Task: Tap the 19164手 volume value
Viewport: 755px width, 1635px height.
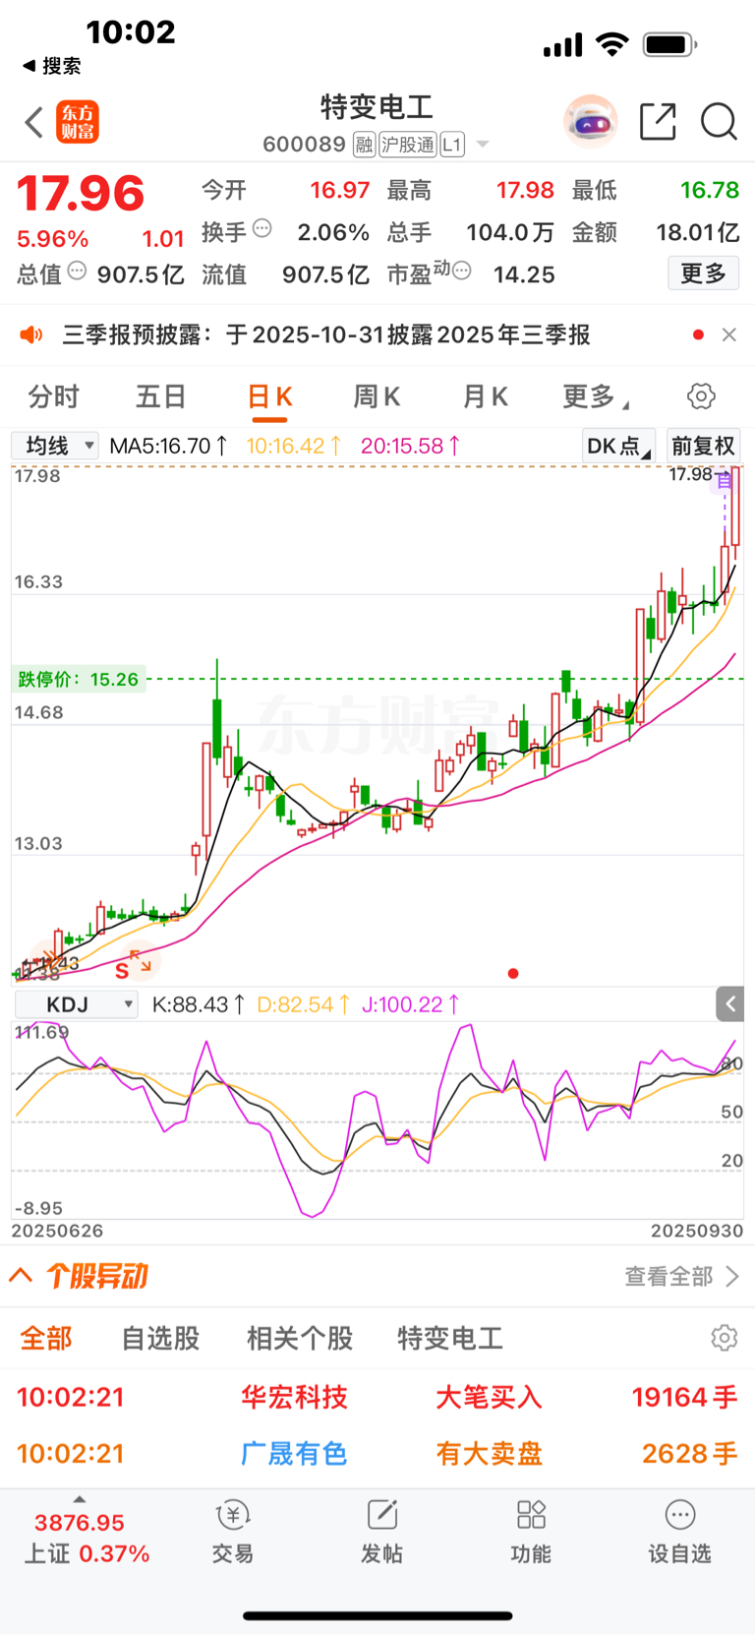Action: tap(684, 1397)
